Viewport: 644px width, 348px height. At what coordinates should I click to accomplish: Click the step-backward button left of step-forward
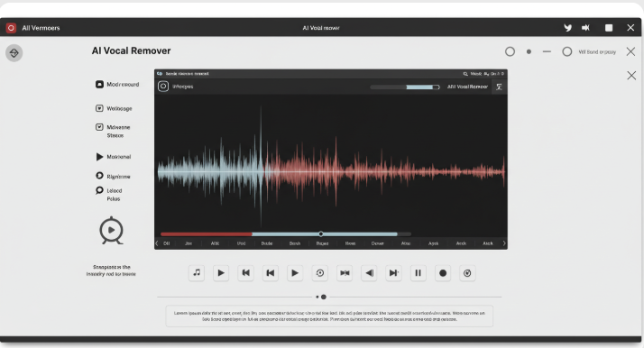pos(369,273)
